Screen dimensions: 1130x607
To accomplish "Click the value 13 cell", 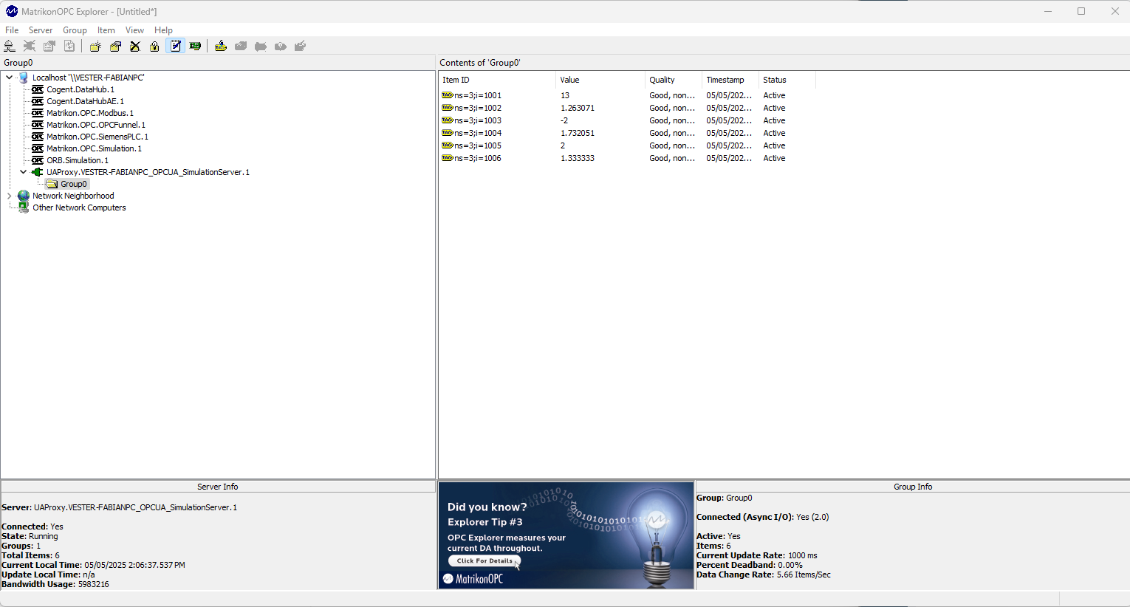I will (x=565, y=95).
